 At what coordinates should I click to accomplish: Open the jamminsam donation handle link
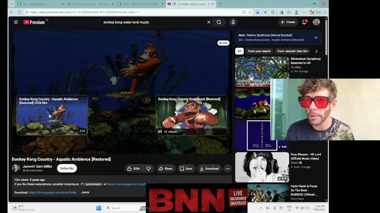(91, 184)
